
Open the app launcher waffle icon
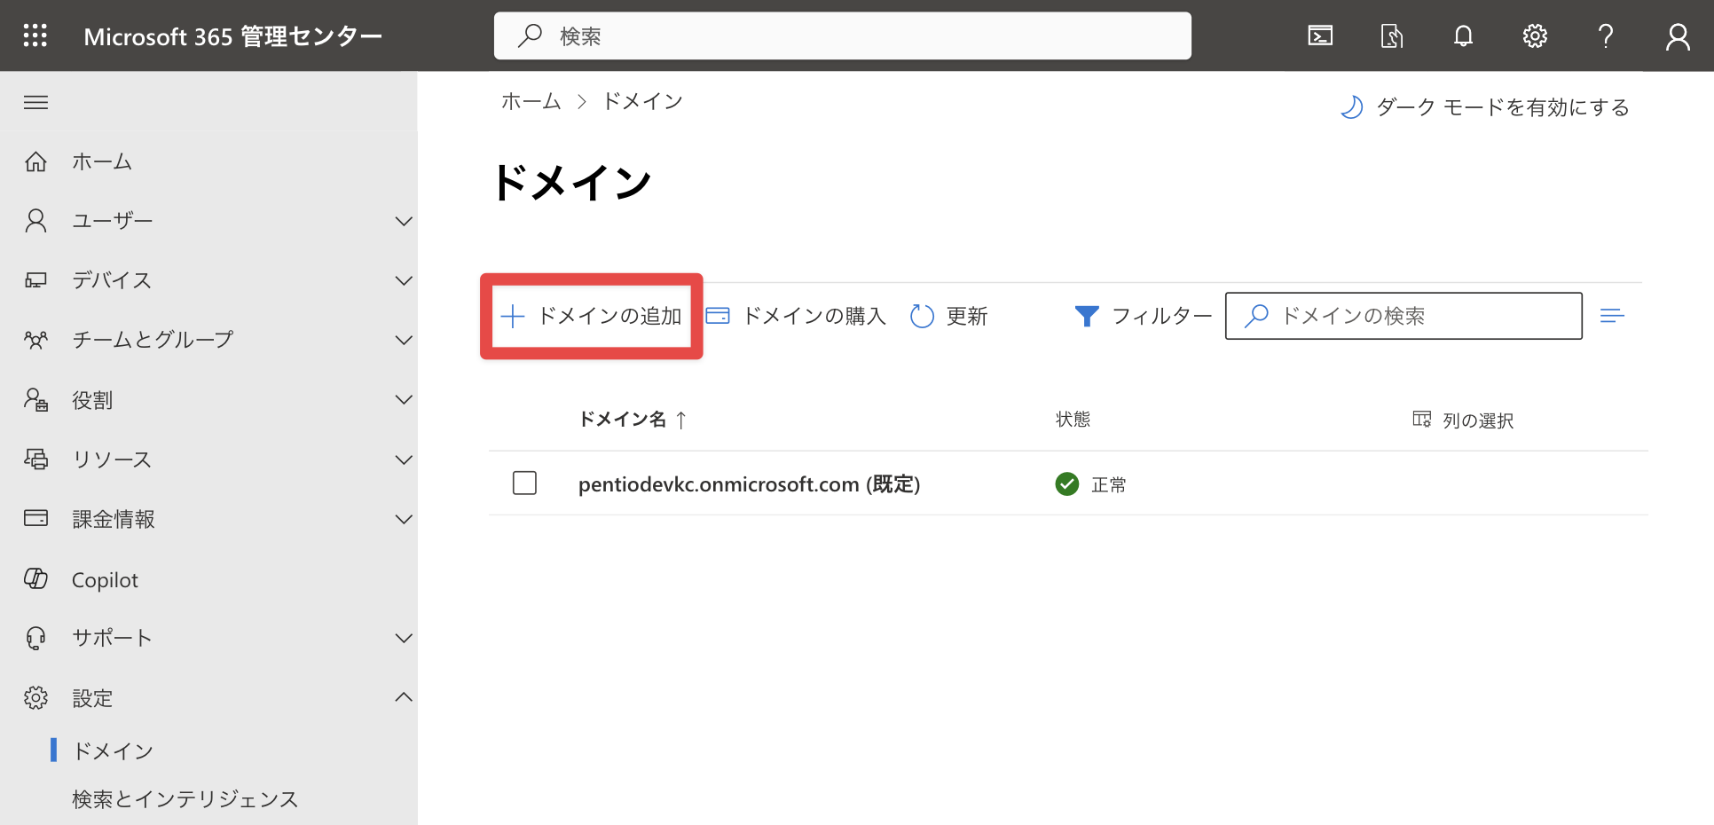pyautogui.click(x=35, y=35)
